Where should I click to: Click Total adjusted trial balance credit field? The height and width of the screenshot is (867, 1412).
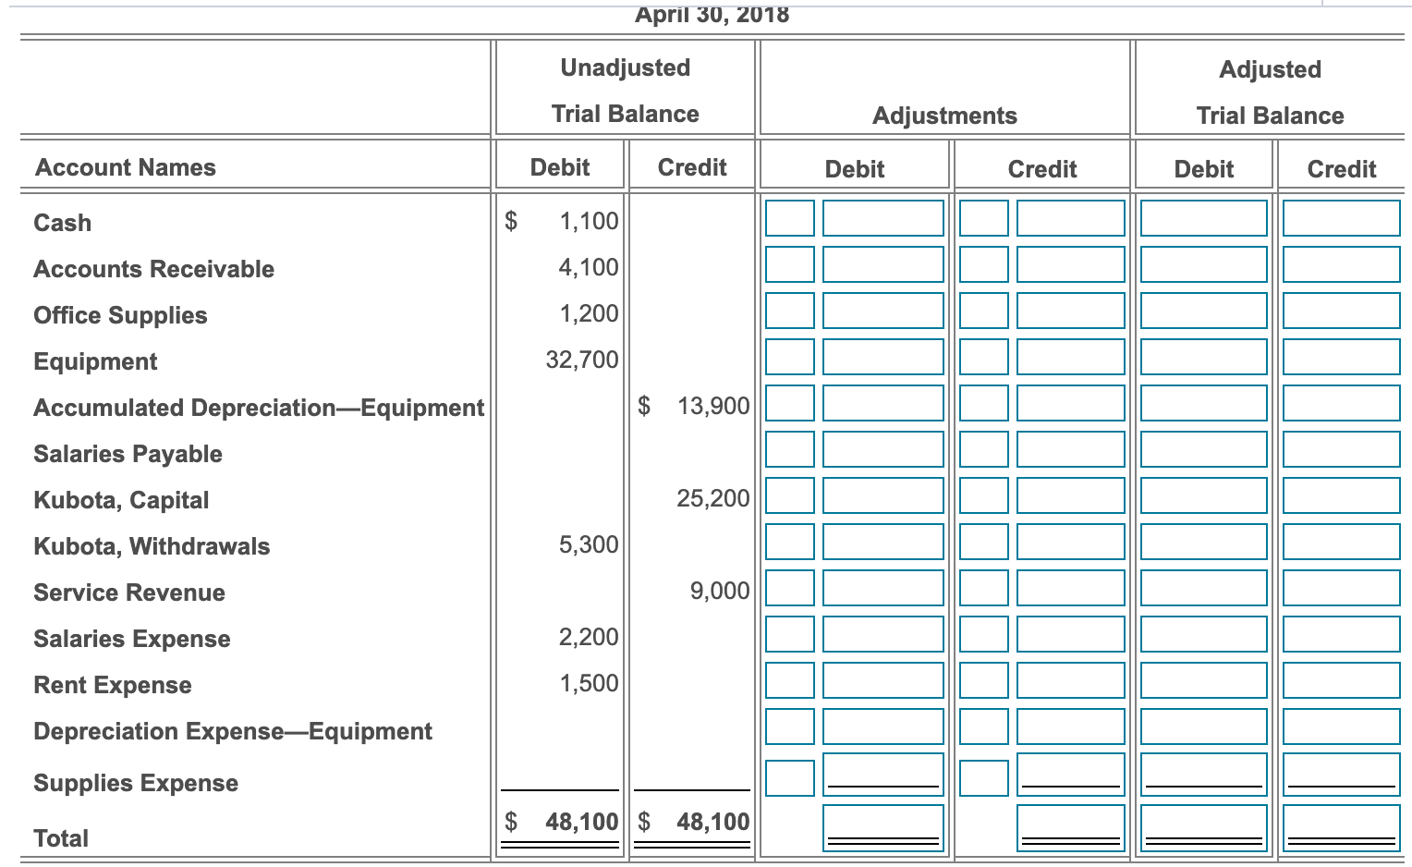(x=1342, y=827)
